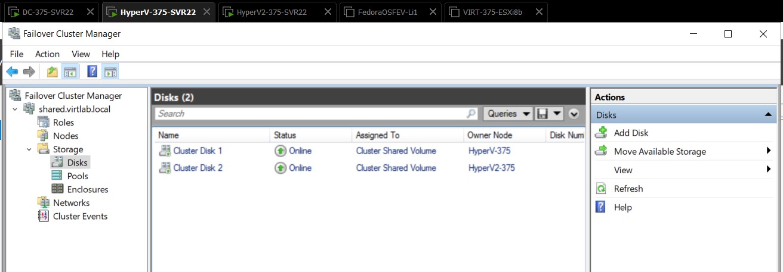Open the File menu
The image size is (783, 272).
[17, 54]
